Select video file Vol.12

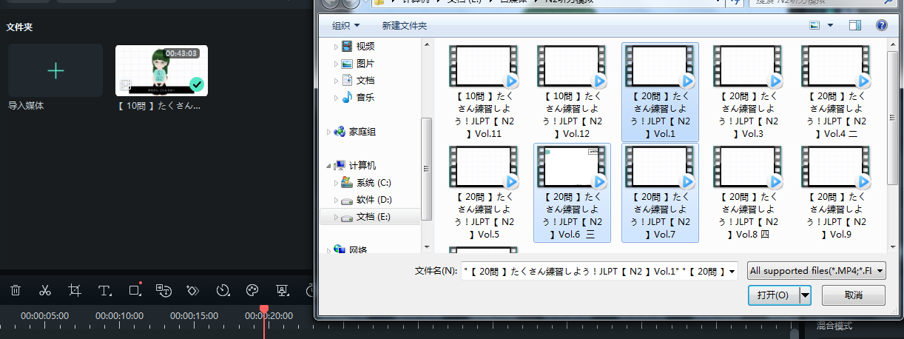[573, 92]
